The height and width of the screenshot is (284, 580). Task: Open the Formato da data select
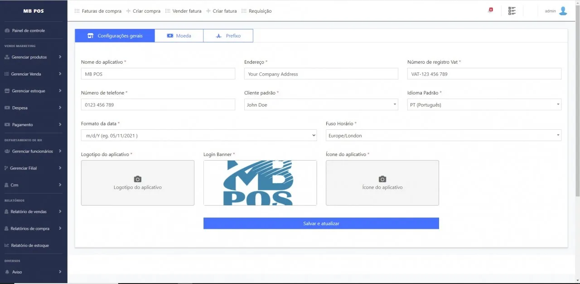click(x=199, y=136)
